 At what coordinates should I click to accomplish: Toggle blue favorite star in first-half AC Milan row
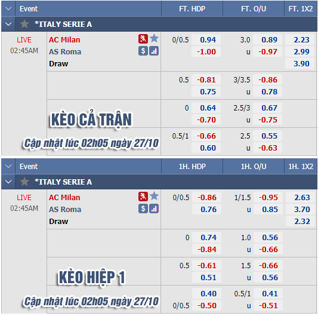click(x=154, y=196)
